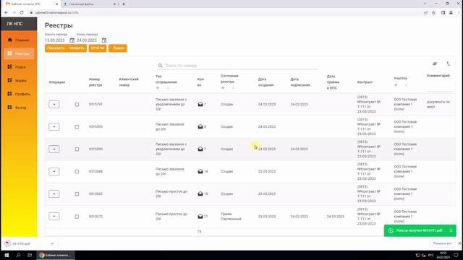Image resolution: width=463 pixels, height=260 pixels.
Task: Dismiss the green registry received notification
Action: coord(451,230)
